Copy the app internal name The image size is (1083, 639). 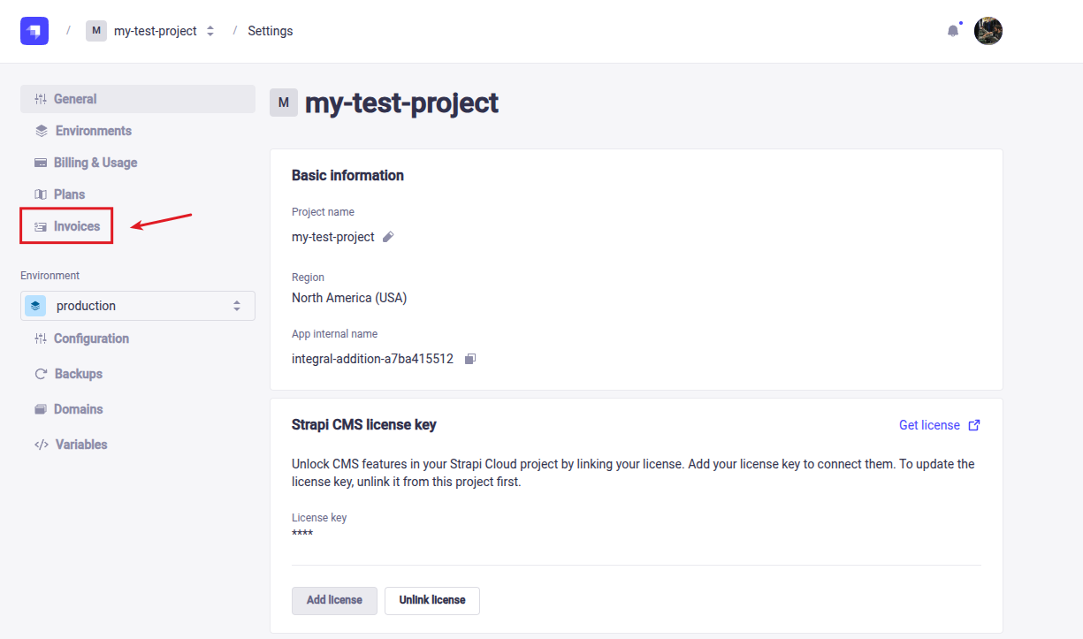[470, 359]
